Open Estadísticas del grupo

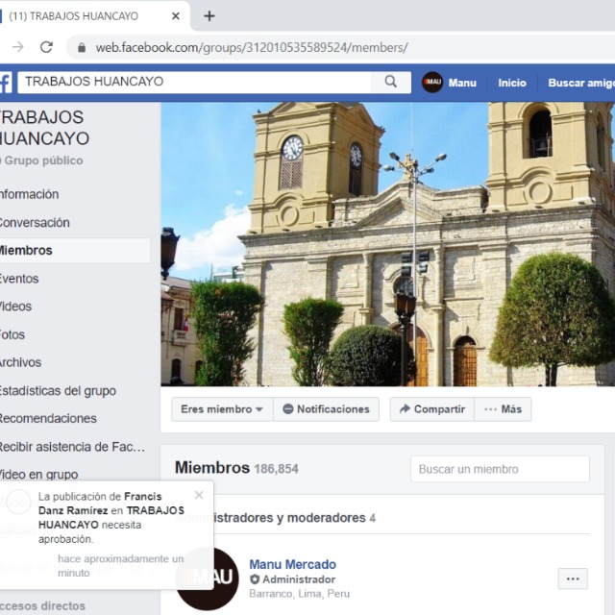point(58,391)
